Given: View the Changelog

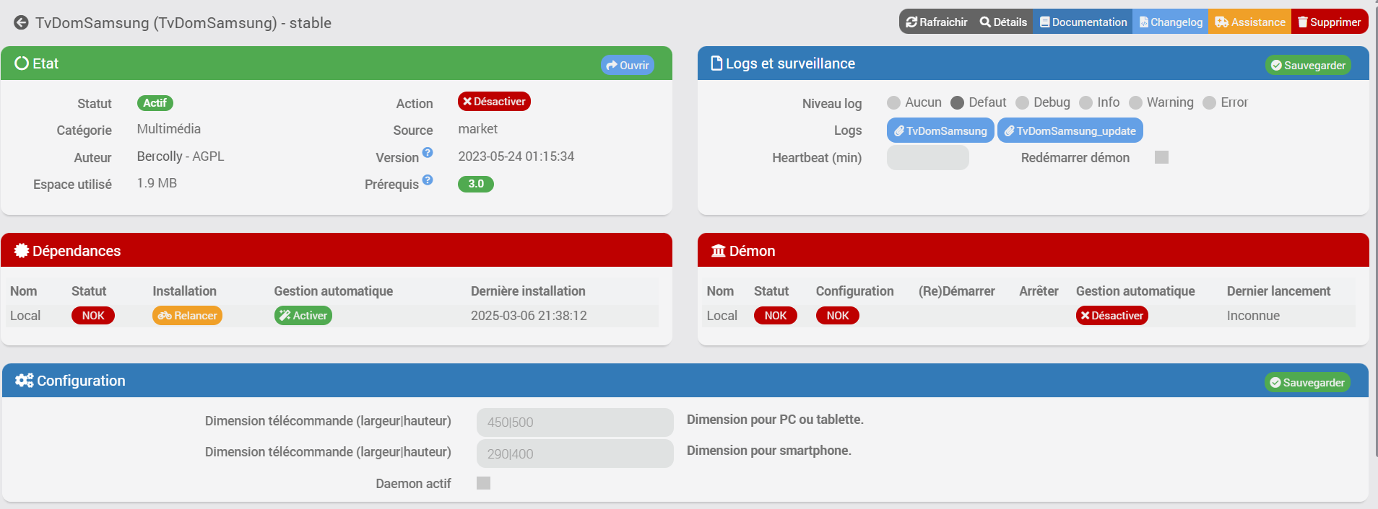Looking at the screenshot, I should tap(1170, 22).
